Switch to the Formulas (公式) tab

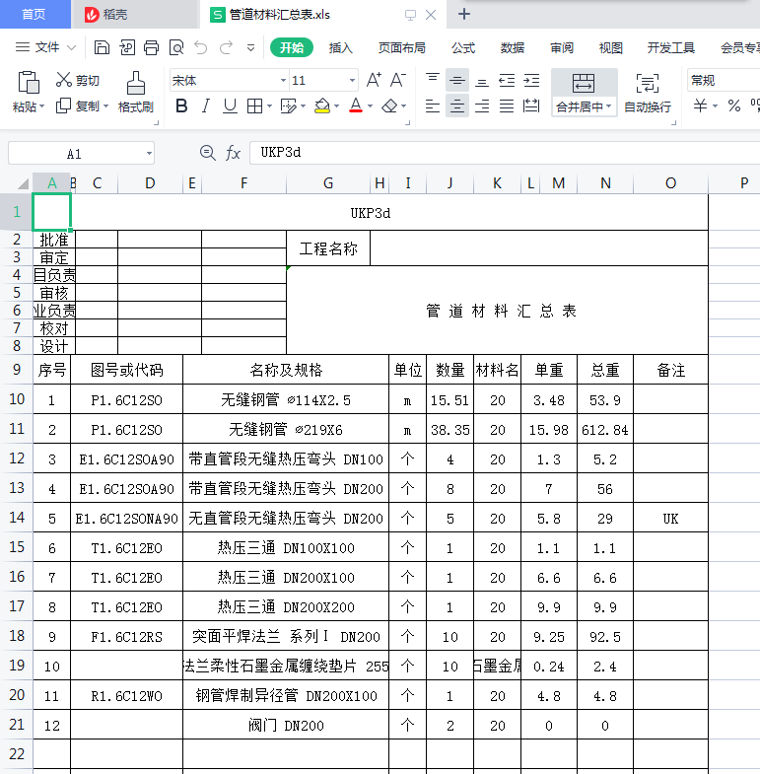pyautogui.click(x=463, y=47)
